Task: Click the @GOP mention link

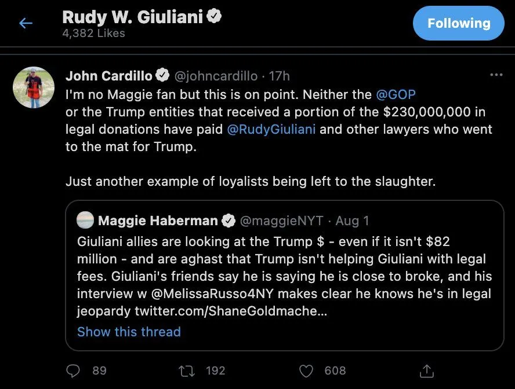Action: (396, 94)
